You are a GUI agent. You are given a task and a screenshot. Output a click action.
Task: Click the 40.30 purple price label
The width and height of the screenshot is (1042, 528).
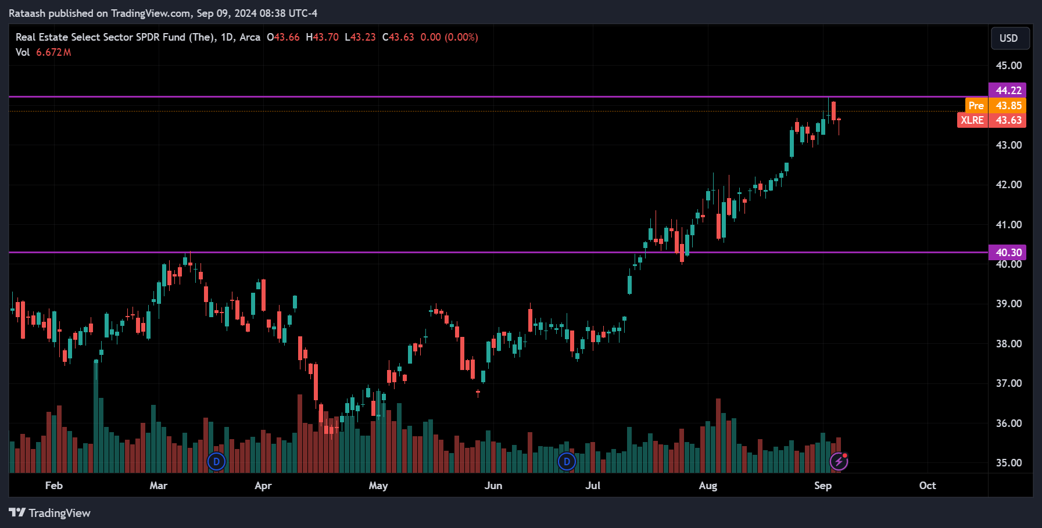coord(1008,252)
